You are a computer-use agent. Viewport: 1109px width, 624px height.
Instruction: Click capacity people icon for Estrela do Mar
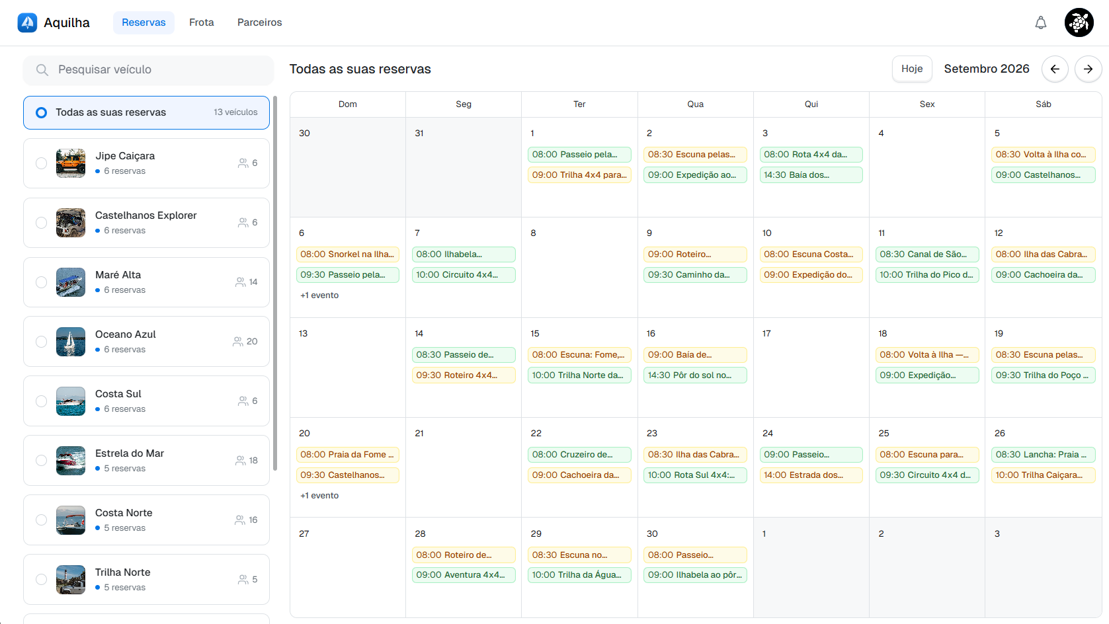241,461
